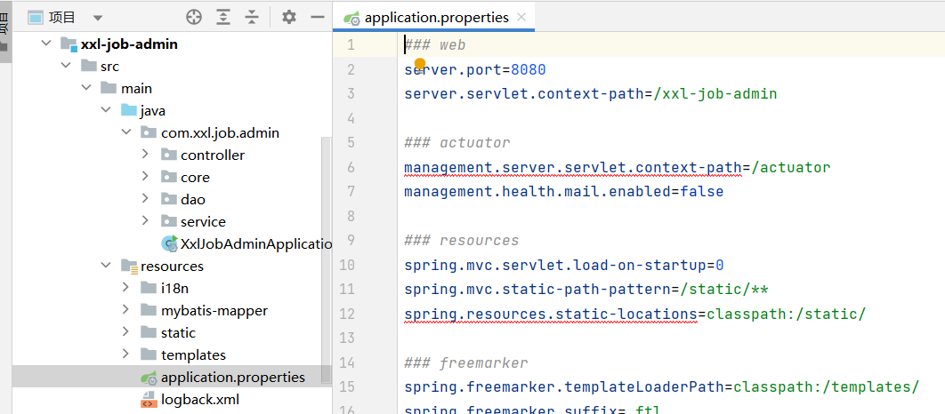Image resolution: width=945 pixels, height=414 pixels.
Task: Click the /xxl-job-admin context path value
Action: (x=715, y=94)
